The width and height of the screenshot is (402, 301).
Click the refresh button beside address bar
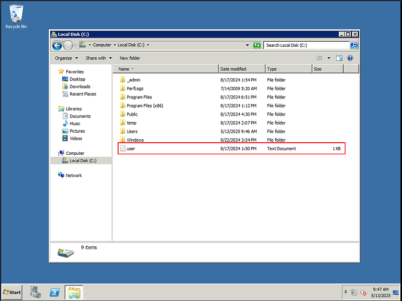(x=257, y=45)
